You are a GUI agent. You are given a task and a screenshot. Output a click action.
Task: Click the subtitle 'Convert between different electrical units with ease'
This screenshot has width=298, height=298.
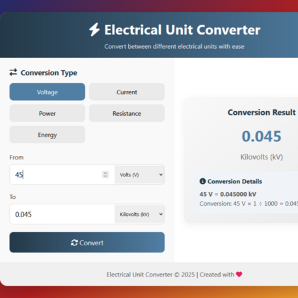(174, 46)
